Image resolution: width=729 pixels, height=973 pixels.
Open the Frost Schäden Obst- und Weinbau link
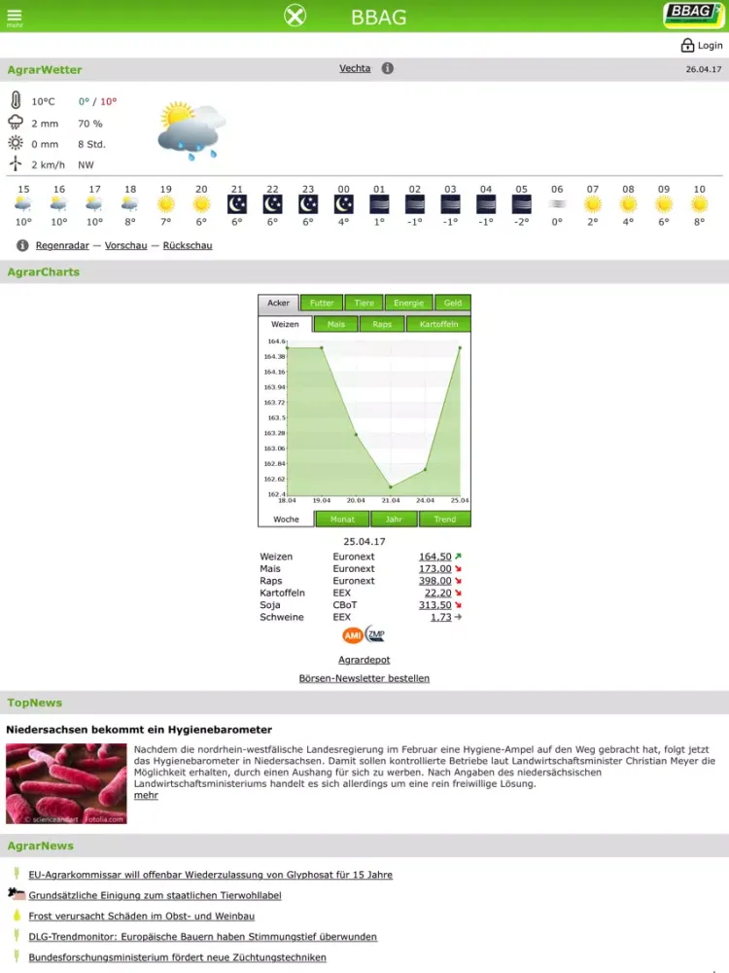click(141, 916)
